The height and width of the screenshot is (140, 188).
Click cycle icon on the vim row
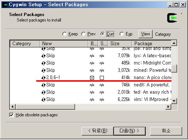43,100
